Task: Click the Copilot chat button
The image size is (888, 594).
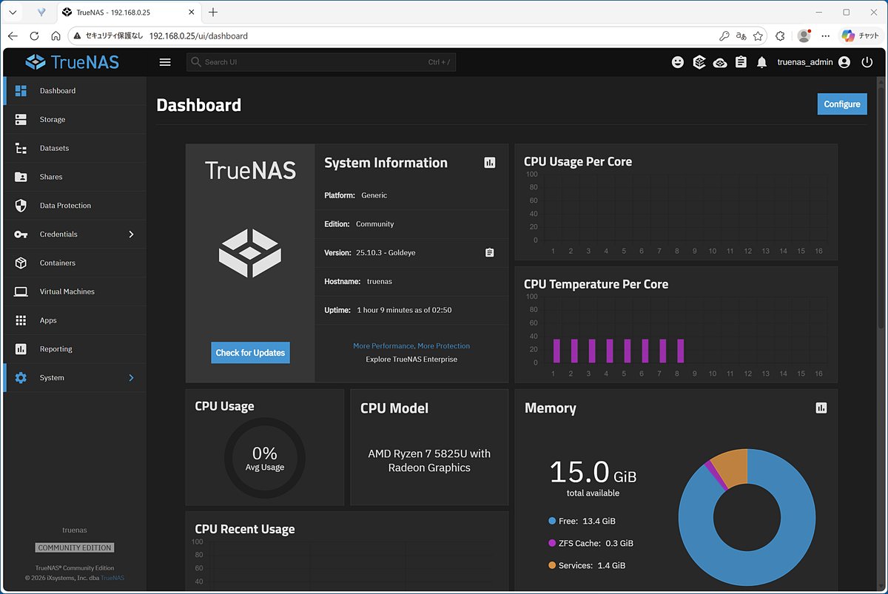Action: [860, 36]
